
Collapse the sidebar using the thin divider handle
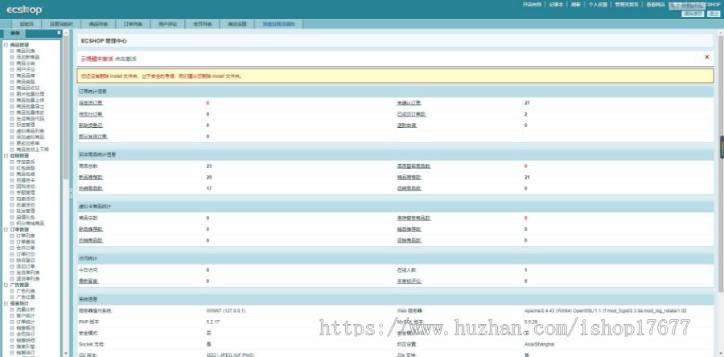pyautogui.click(x=71, y=193)
